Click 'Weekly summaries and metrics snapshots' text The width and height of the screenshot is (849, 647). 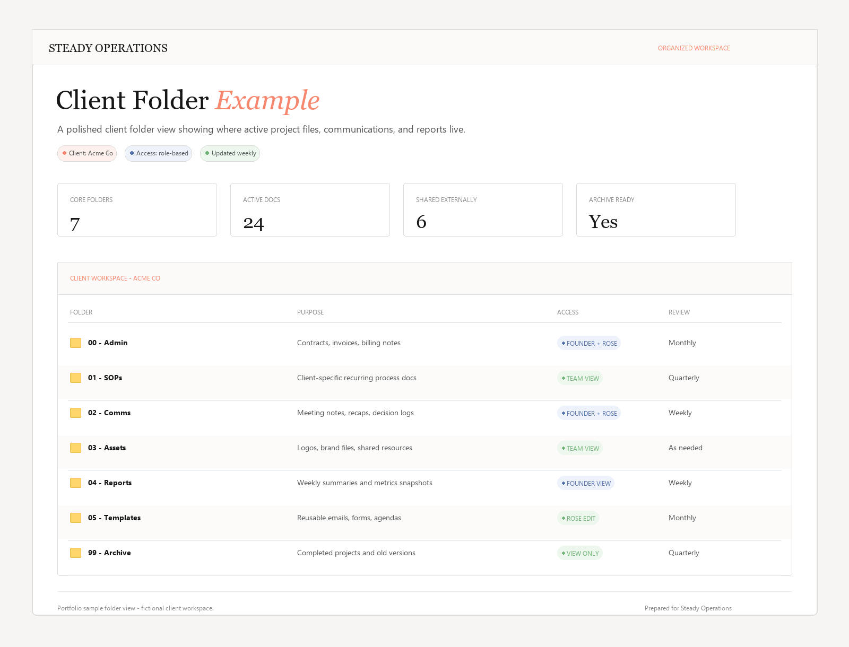coord(365,483)
